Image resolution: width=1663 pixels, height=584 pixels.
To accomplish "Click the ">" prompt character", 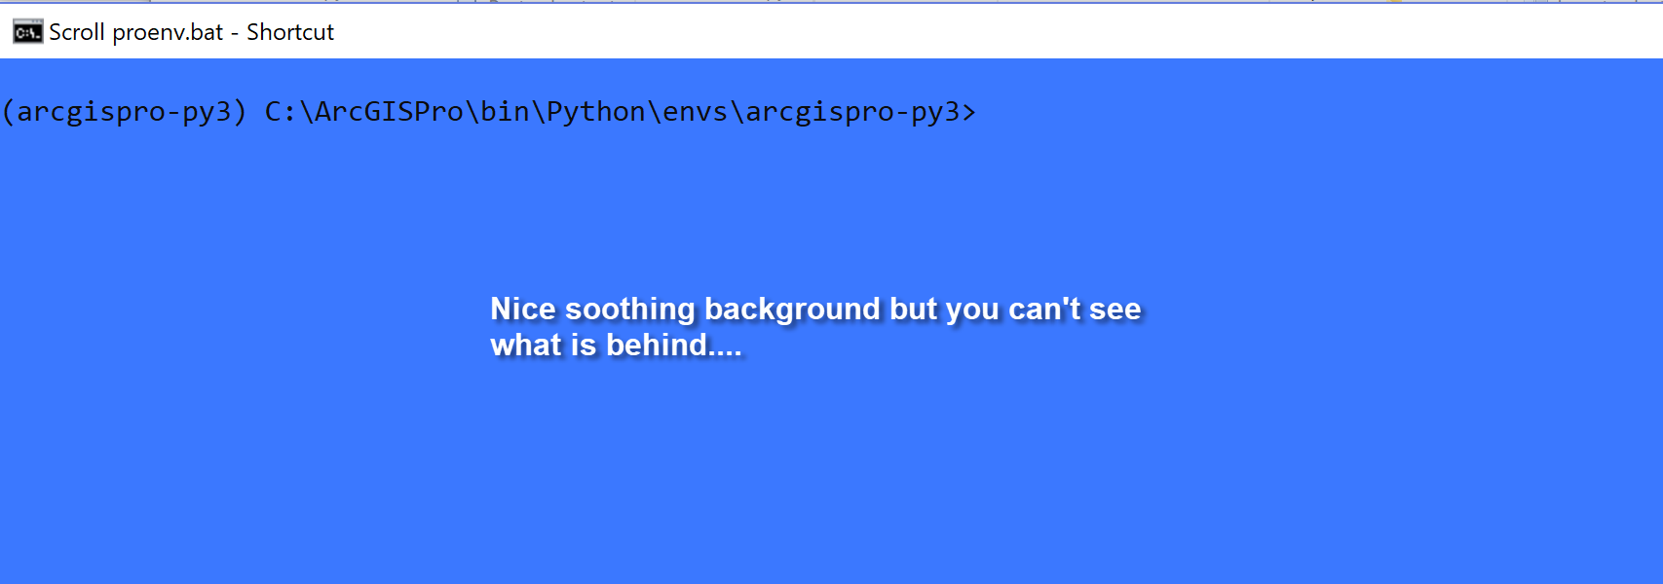I will tap(968, 113).
